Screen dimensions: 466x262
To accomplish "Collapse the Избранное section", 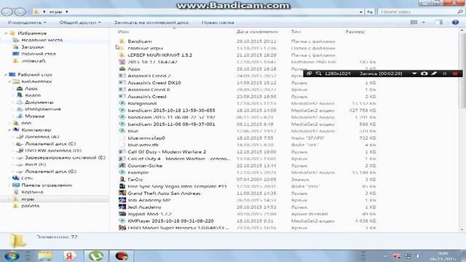I will click(6, 33).
